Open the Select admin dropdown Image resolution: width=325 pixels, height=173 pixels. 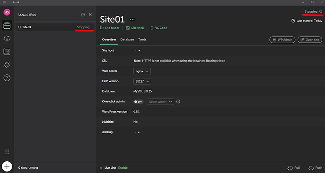(x=161, y=102)
